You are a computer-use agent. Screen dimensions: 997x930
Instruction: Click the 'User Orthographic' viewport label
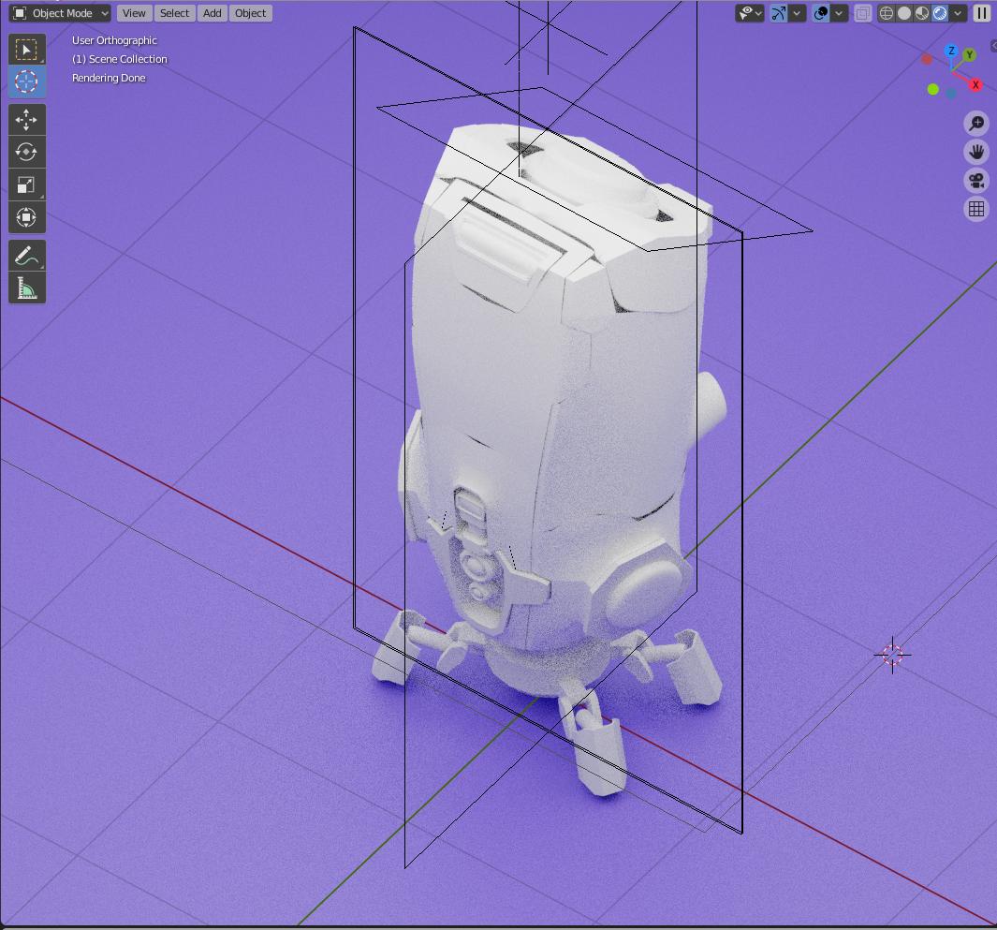(x=114, y=40)
